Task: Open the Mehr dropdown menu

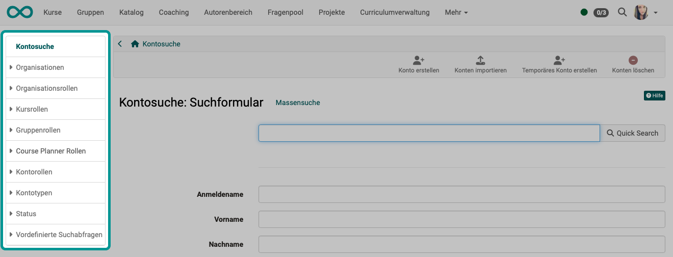Action: (x=456, y=12)
